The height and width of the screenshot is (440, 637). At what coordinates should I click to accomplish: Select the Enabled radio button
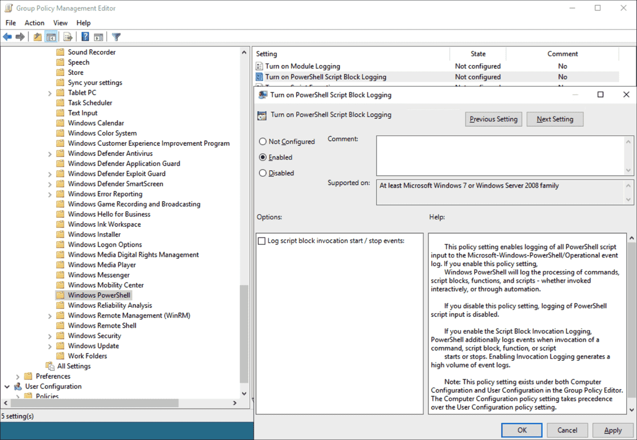[262, 157]
